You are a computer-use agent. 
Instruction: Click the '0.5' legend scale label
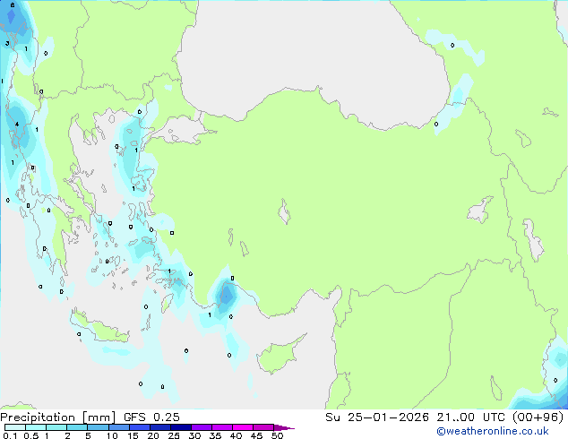tap(30, 435)
